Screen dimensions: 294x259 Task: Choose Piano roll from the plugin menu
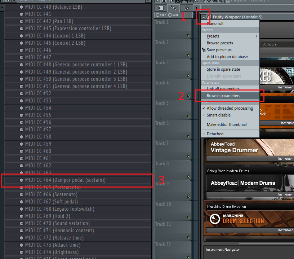230,24
